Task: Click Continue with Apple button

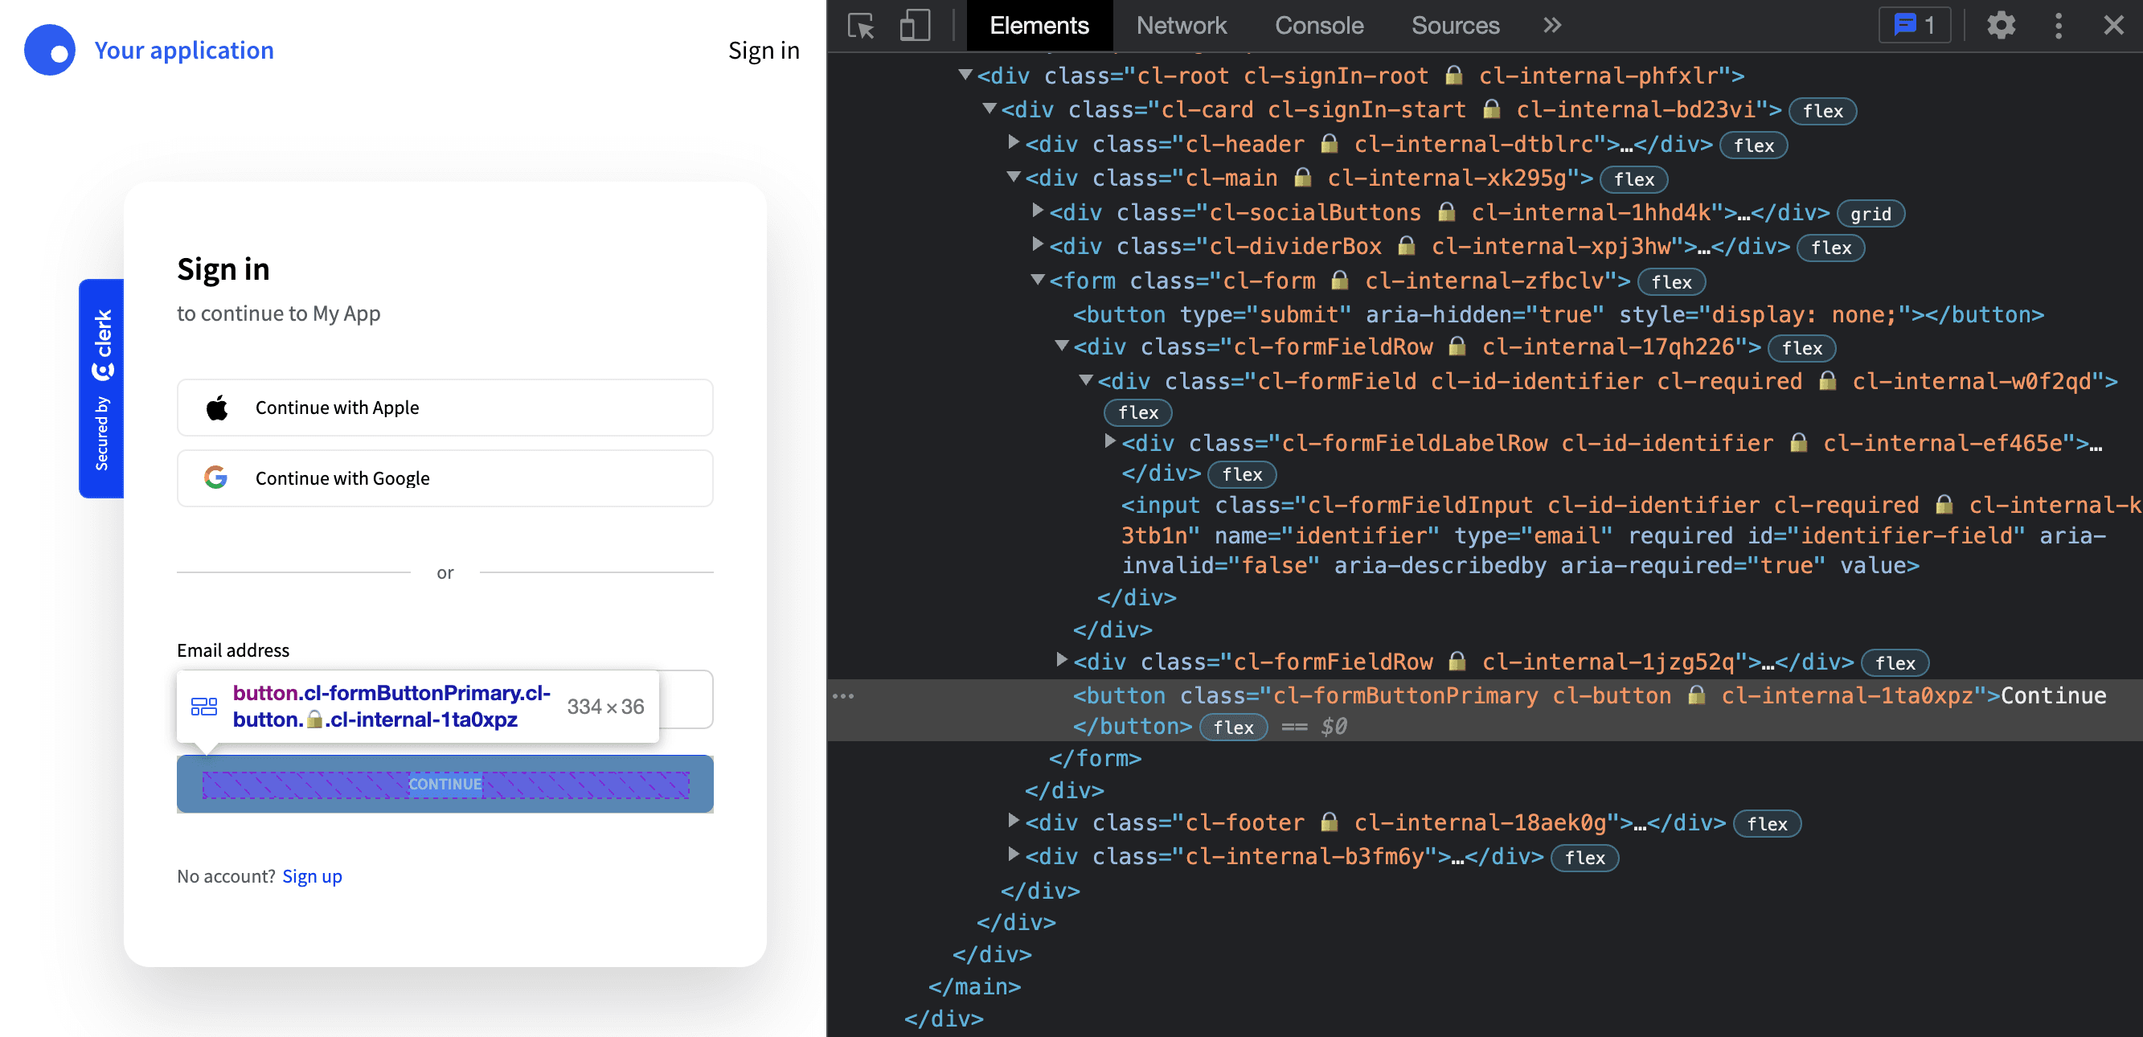Action: coord(445,406)
